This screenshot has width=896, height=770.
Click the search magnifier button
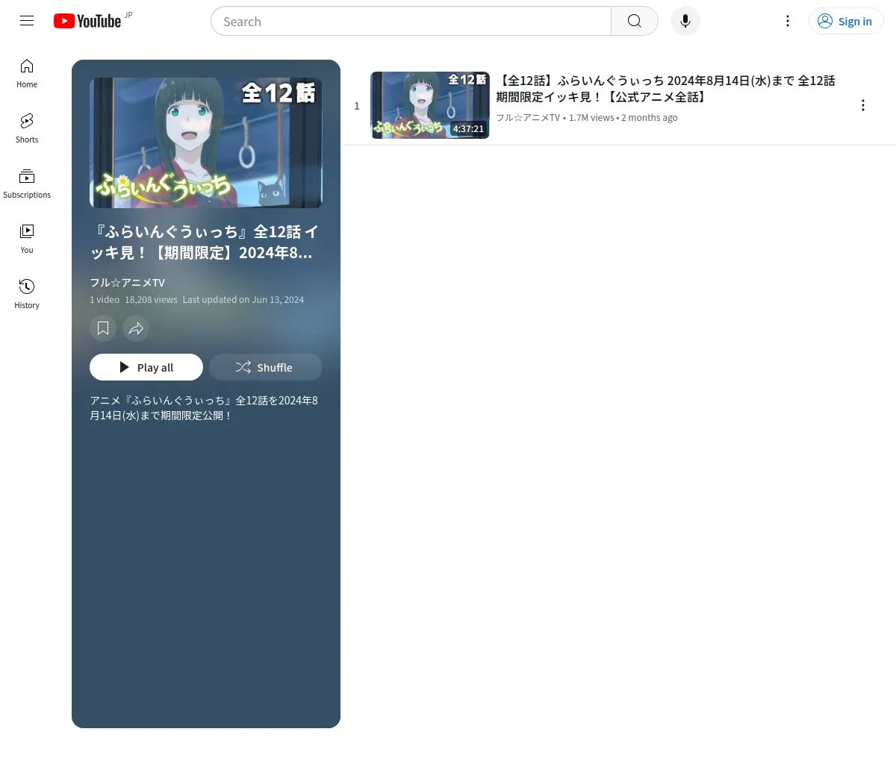pyautogui.click(x=635, y=21)
